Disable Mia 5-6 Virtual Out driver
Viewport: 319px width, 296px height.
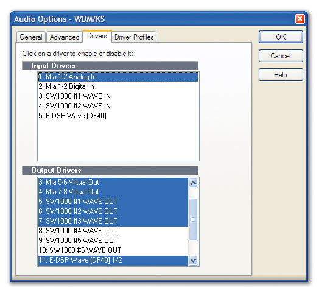(113, 182)
